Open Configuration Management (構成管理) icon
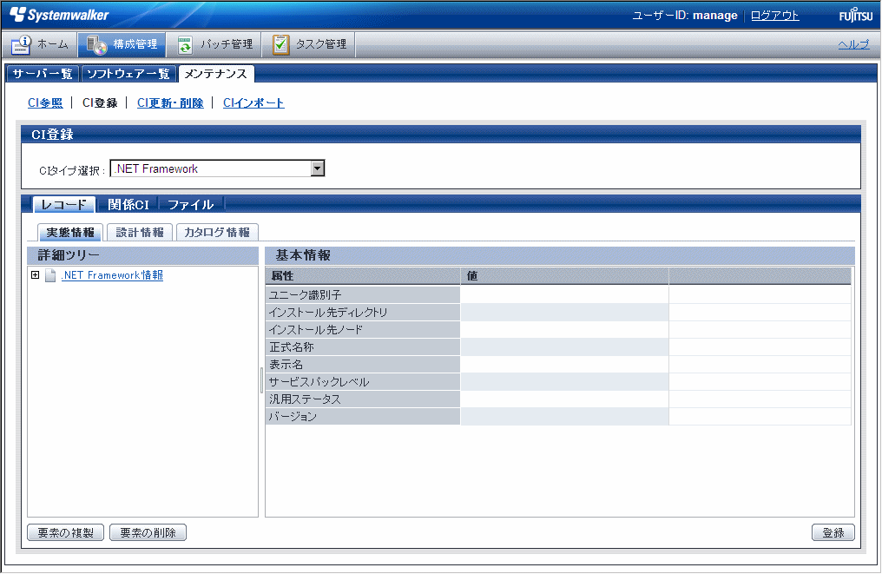Screen dimensions: 882x574 97,44
